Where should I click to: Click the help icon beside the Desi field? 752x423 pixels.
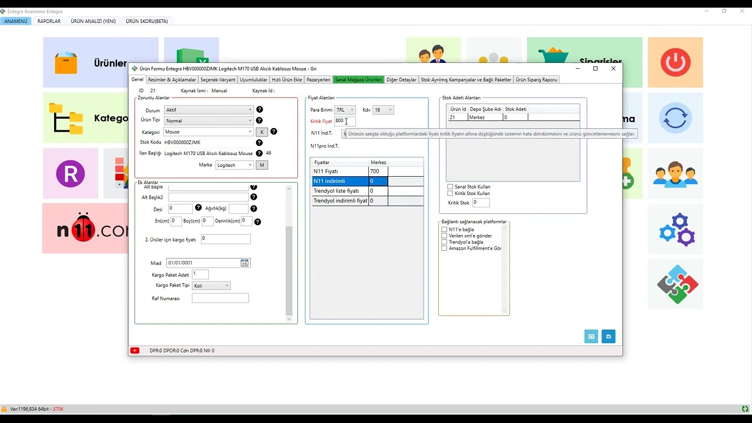tap(199, 208)
